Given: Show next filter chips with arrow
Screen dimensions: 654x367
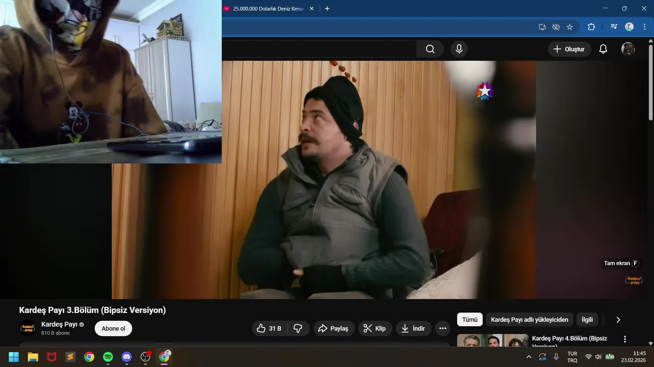Looking at the screenshot, I should [x=618, y=320].
